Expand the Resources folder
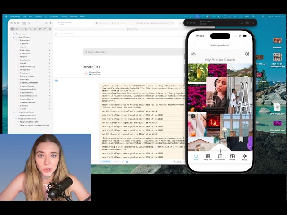This screenshot has width=287, height=215. (16, 40)
